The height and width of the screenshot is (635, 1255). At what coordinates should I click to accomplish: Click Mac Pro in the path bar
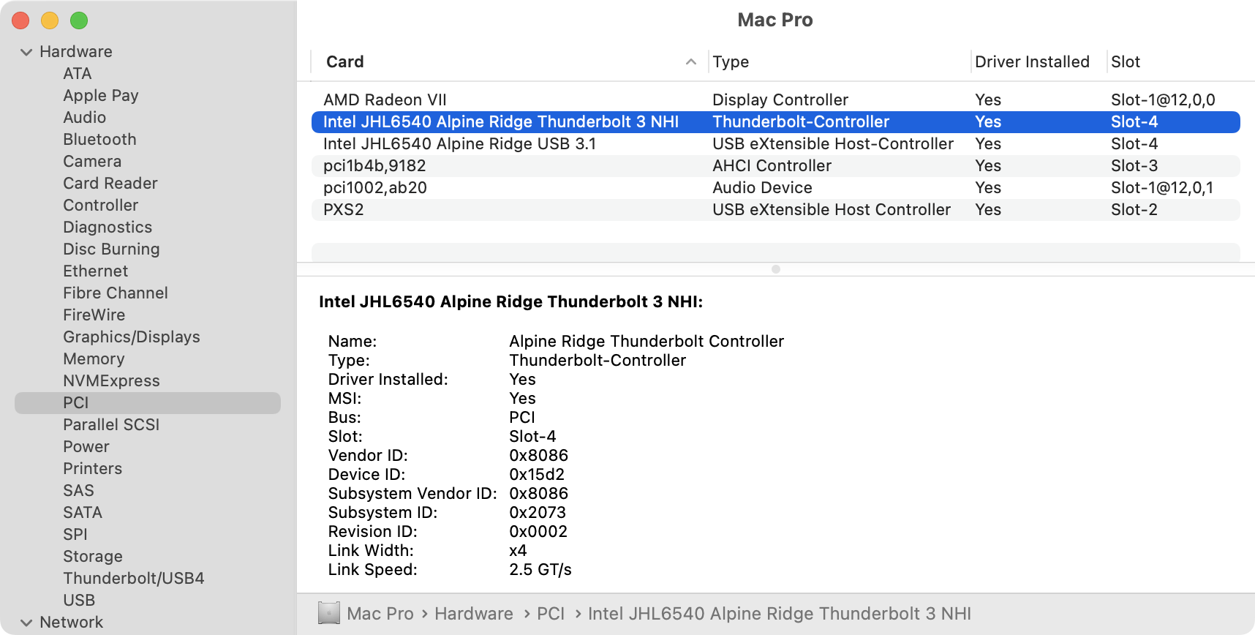380,614
